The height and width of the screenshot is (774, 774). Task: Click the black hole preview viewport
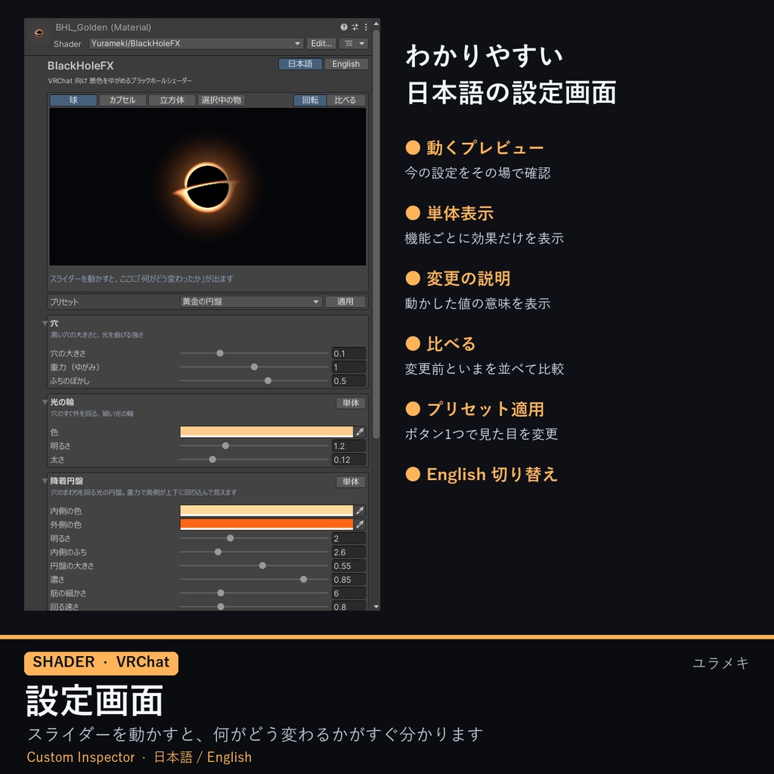[x=207, y=187]
